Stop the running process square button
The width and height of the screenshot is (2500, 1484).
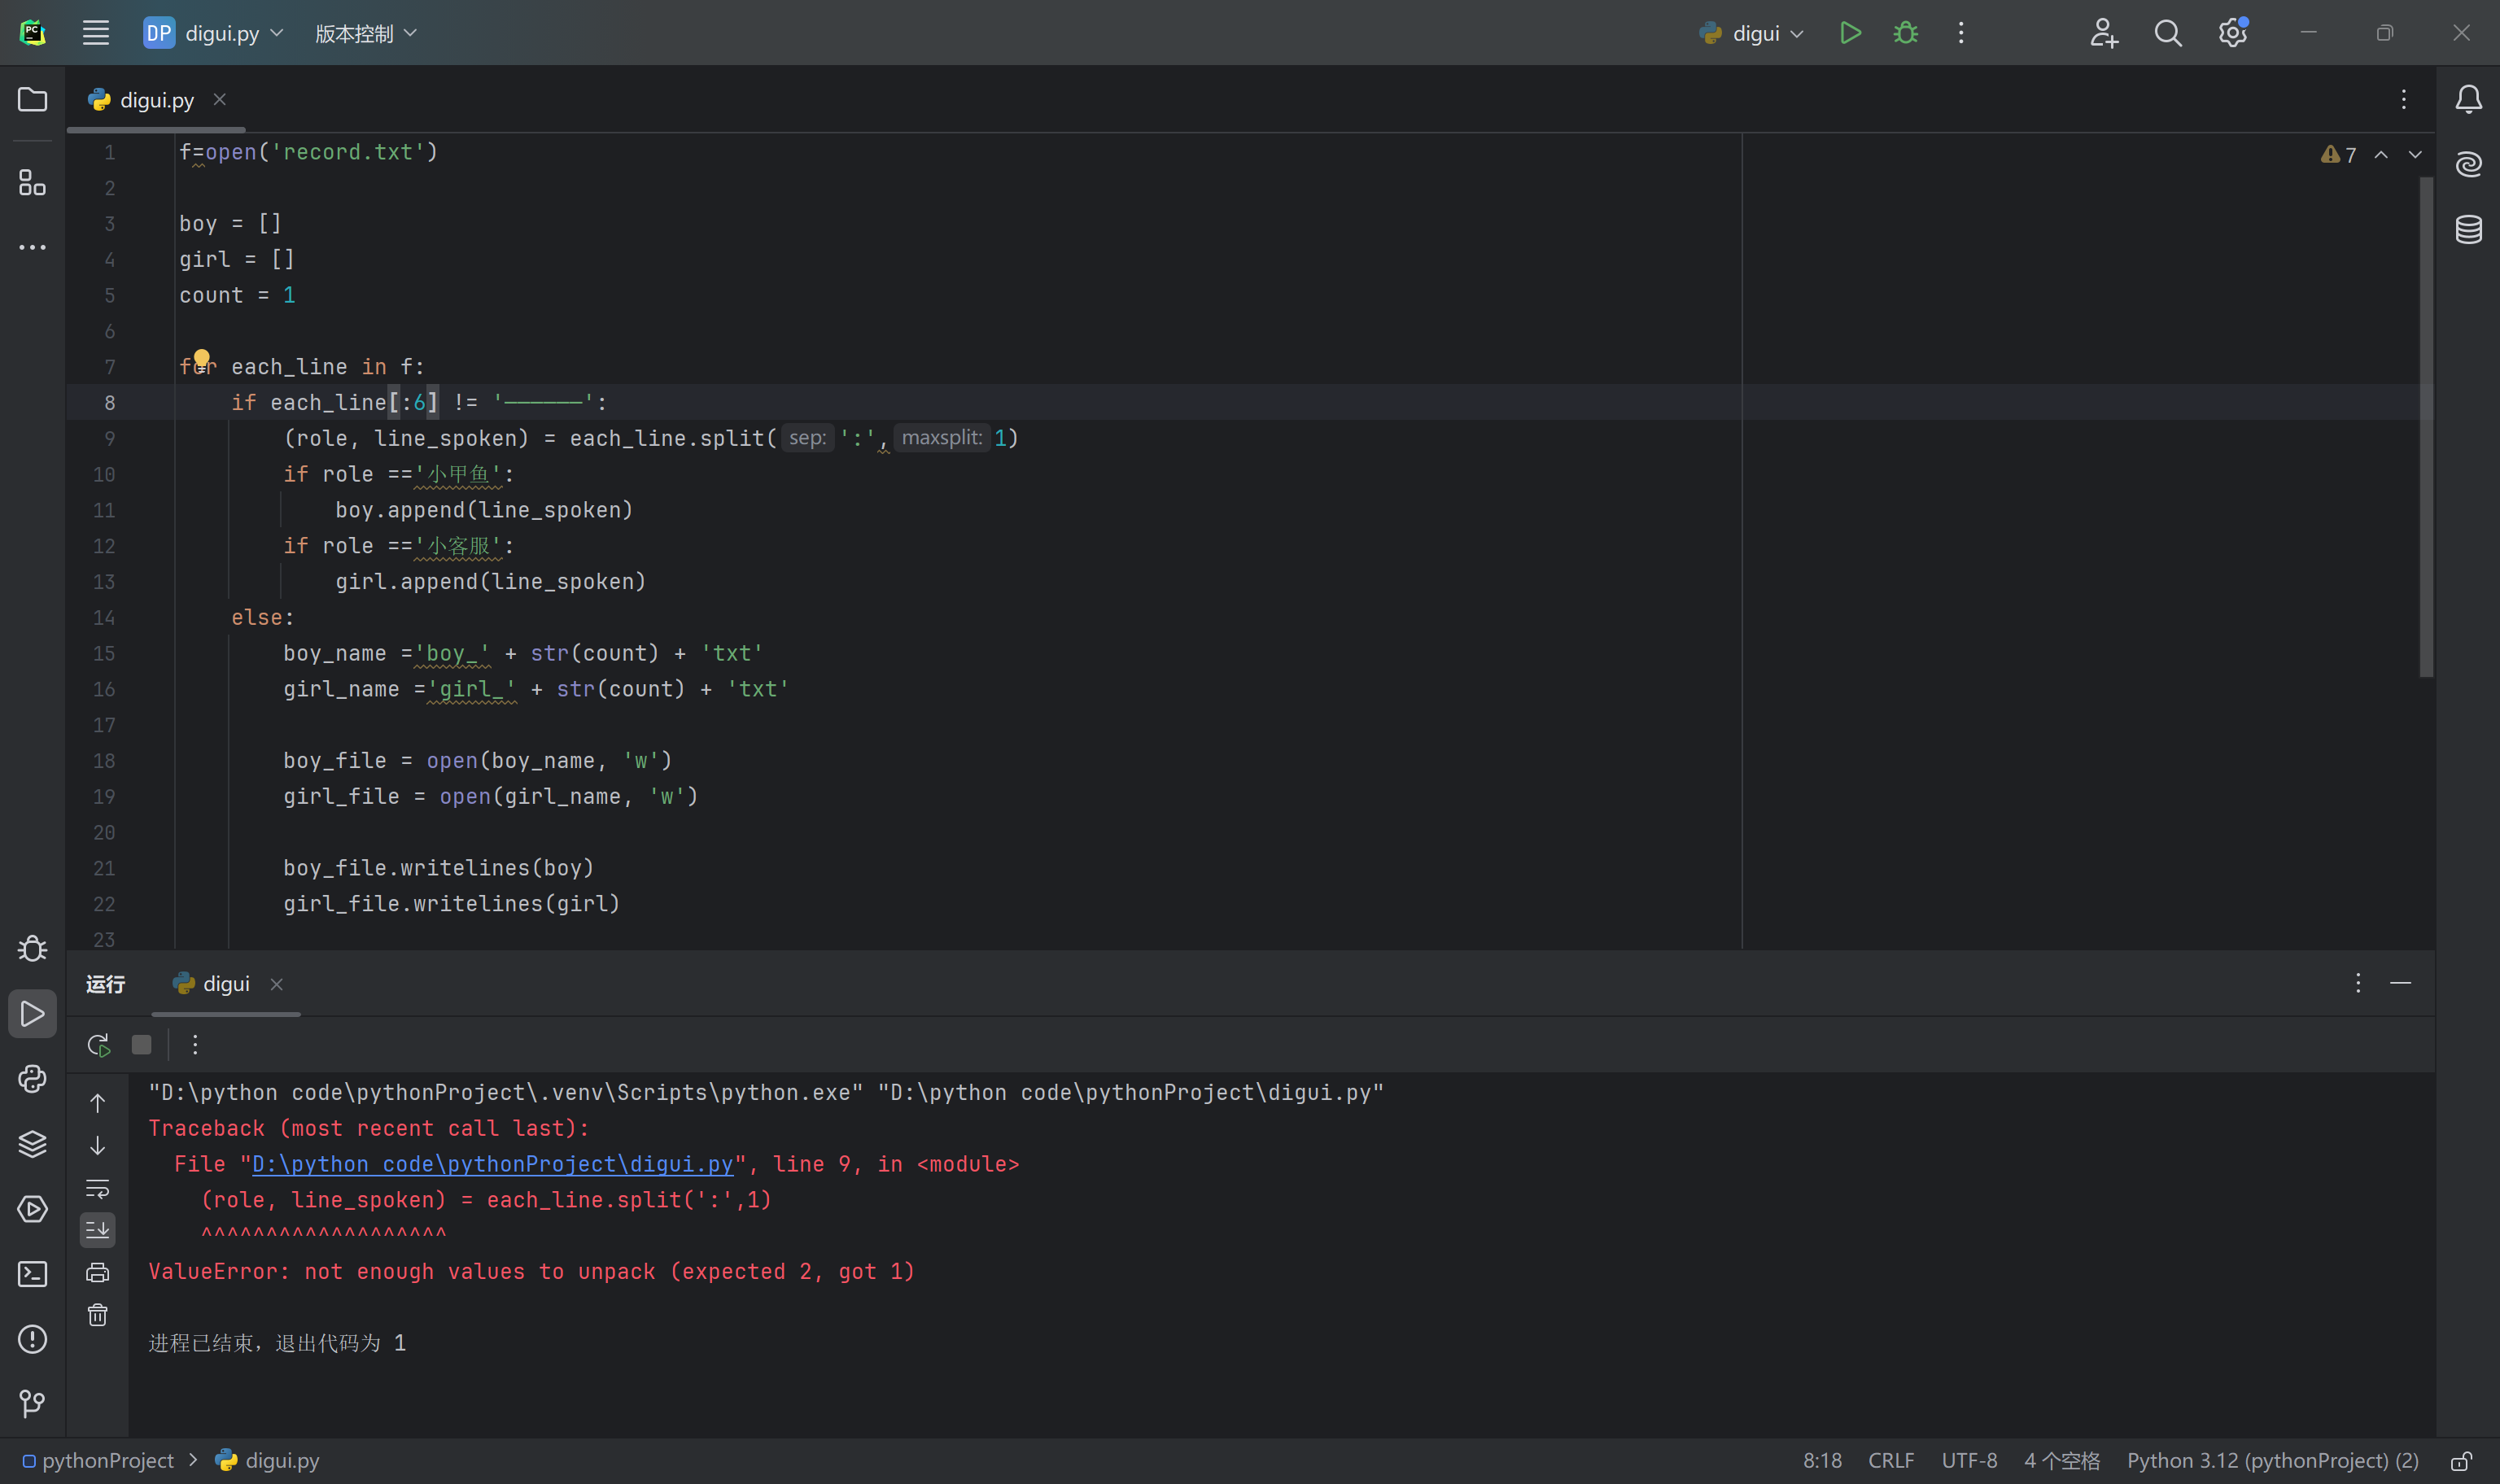[142, 1045]
